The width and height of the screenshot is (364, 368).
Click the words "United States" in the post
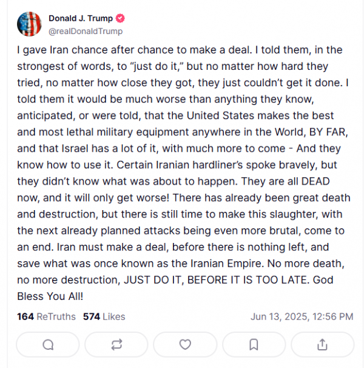point(220,116)
